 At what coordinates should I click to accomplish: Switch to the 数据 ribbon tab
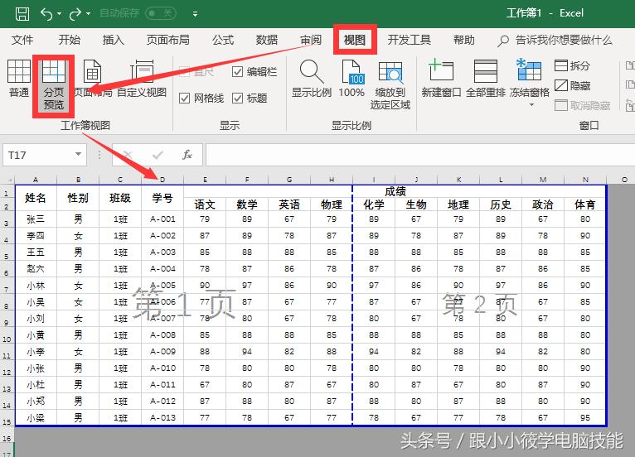(x=266, y=40)
